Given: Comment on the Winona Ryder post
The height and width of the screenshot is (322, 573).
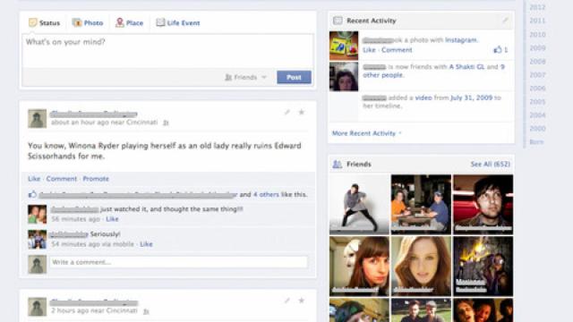Looking at the screenshot, I should (62, 179).
